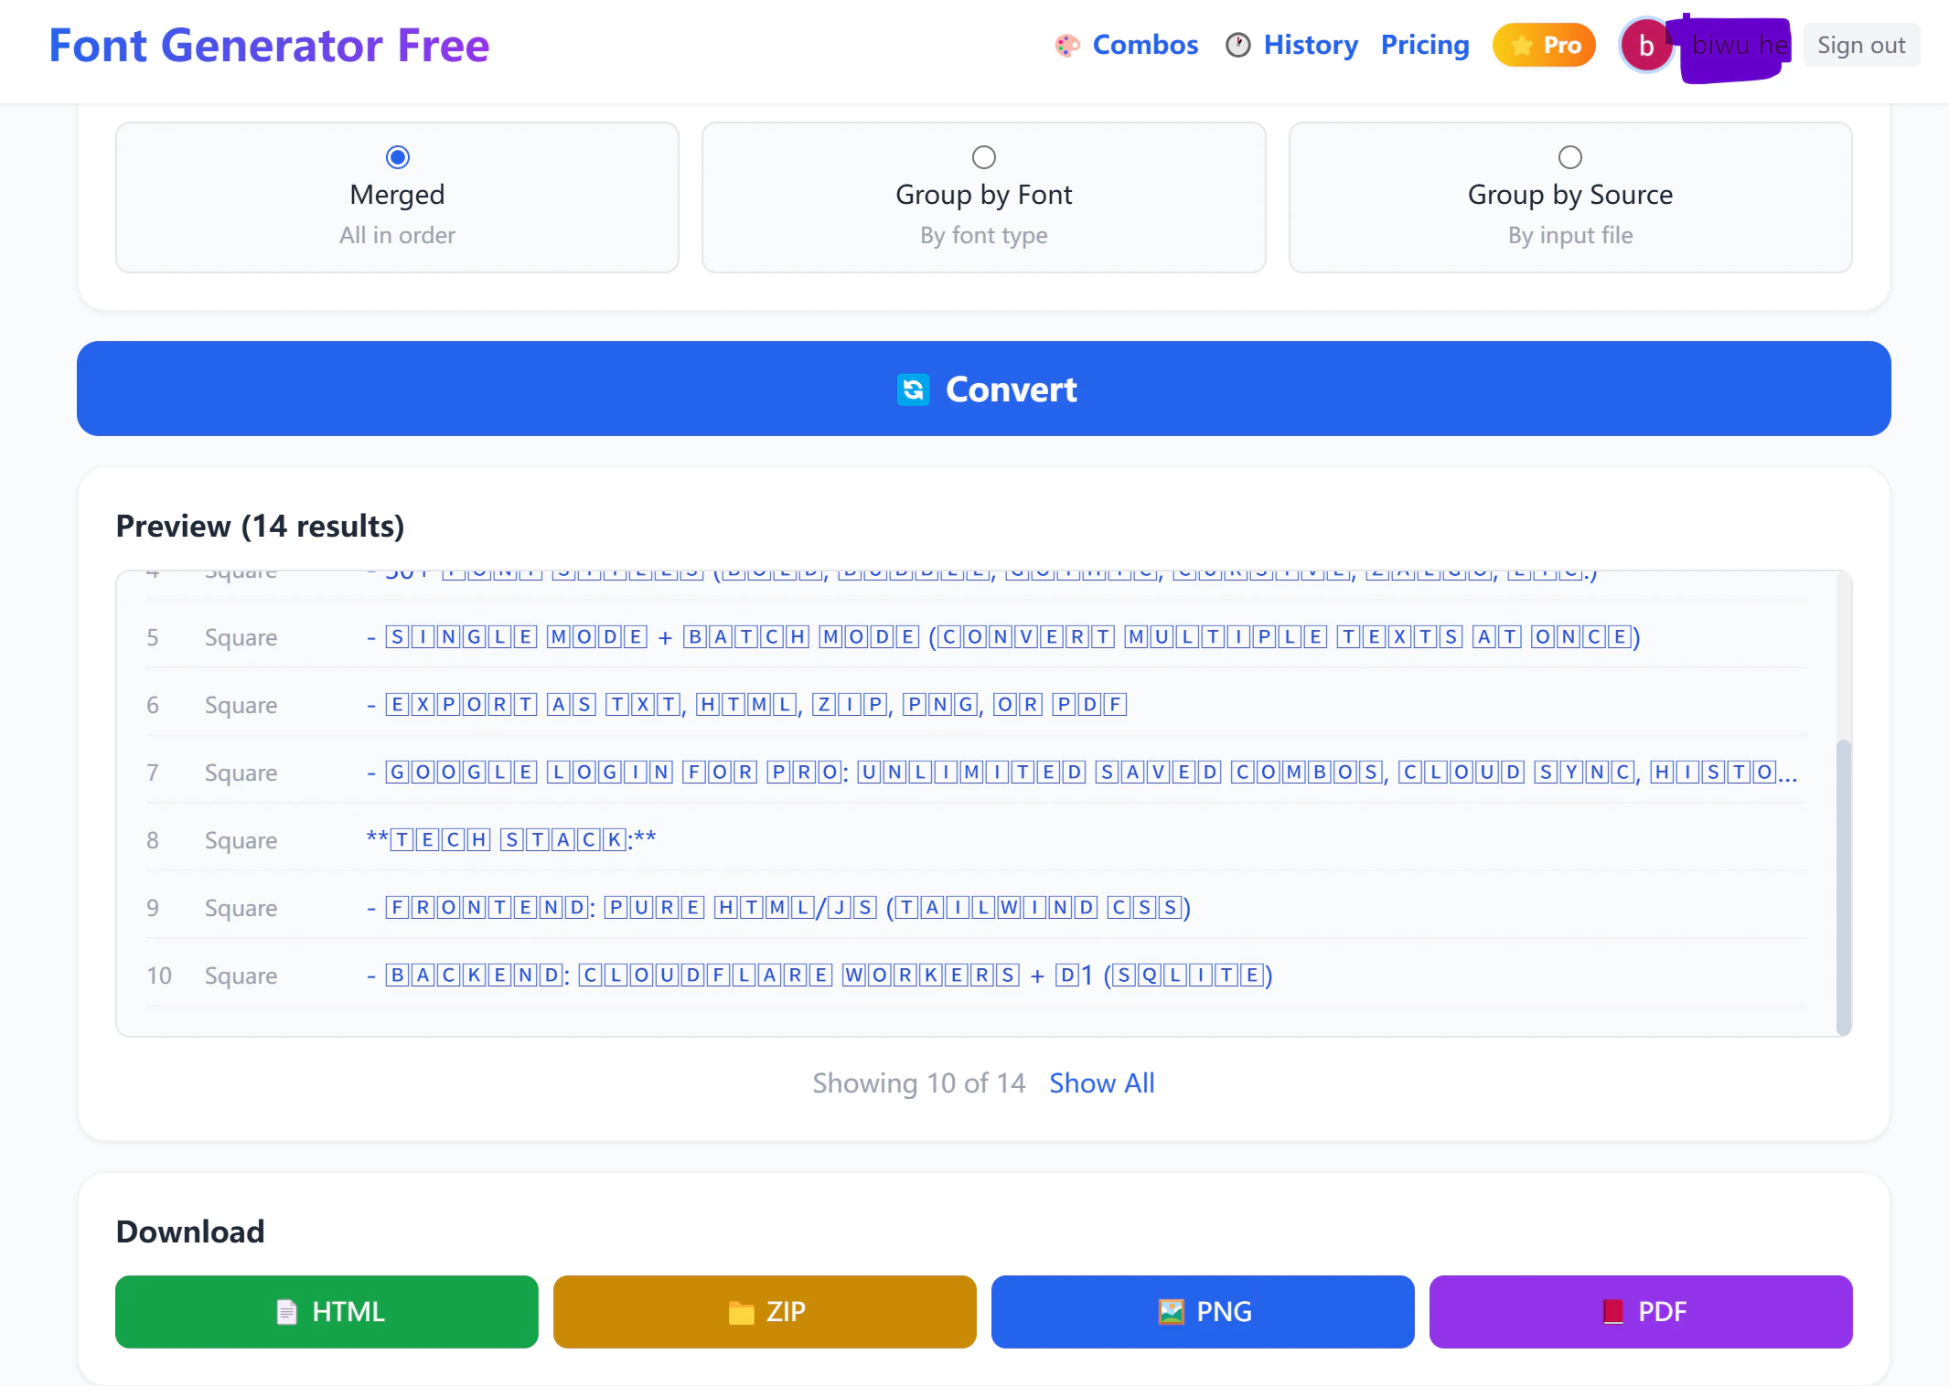Click the star icon on Pro badge
The image size is (1949, 1386).
click(x=1521, y=46)
